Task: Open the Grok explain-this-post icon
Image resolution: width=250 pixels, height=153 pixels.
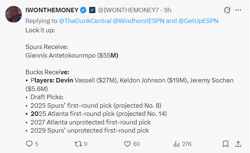Action: click(227, 10)
